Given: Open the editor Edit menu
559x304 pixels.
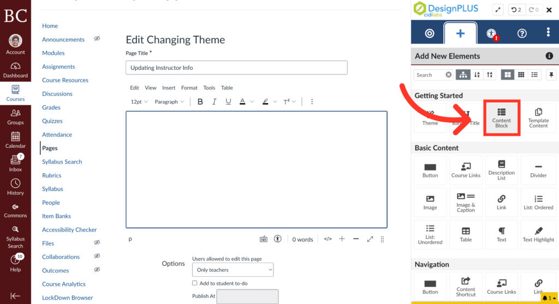Looking at the screenshot, I should [x=134, y=88].
